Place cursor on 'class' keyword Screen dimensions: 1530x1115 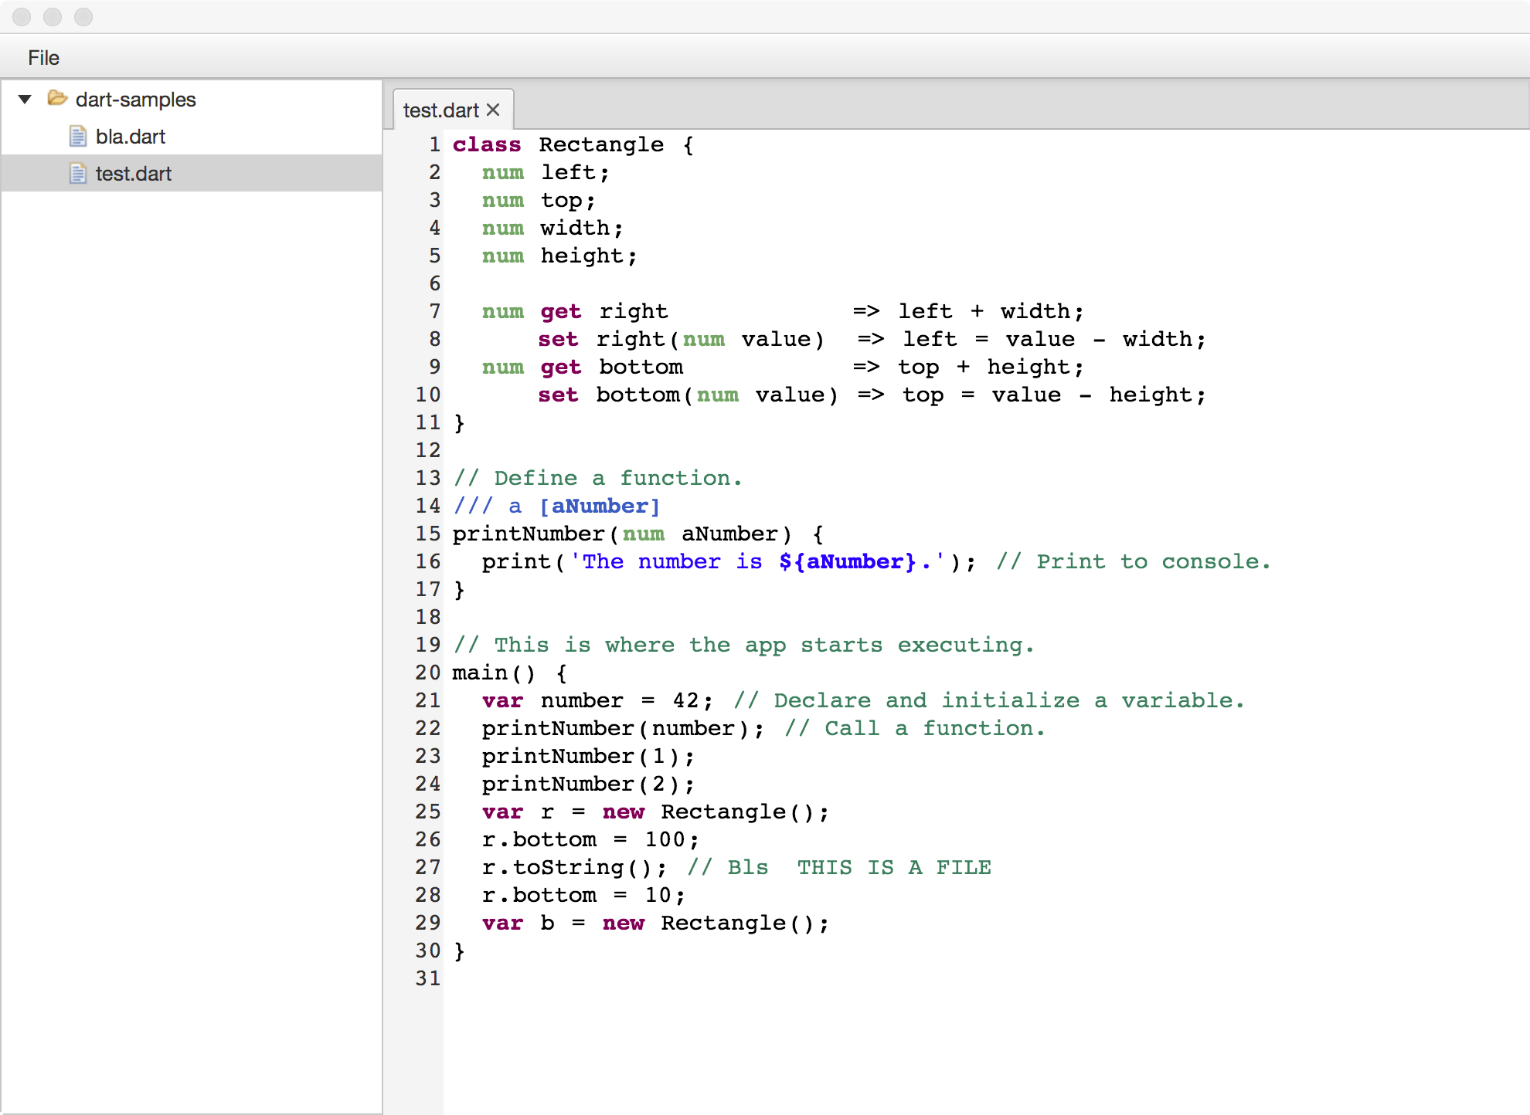(487, 144)
